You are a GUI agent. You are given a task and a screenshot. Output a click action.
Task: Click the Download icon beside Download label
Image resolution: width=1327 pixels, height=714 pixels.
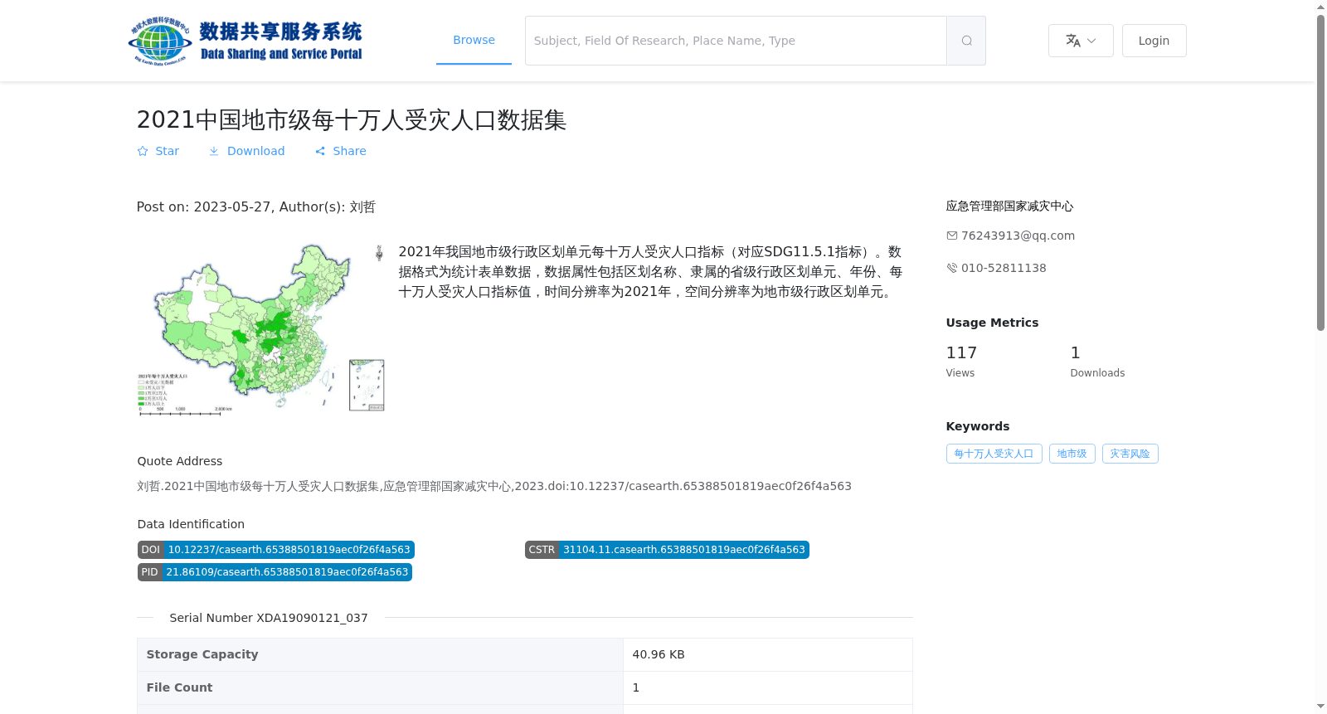coord(214,151)
